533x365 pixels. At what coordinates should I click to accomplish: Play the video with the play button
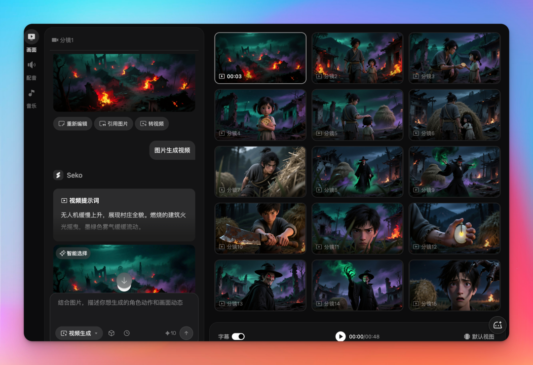(341, 336)
